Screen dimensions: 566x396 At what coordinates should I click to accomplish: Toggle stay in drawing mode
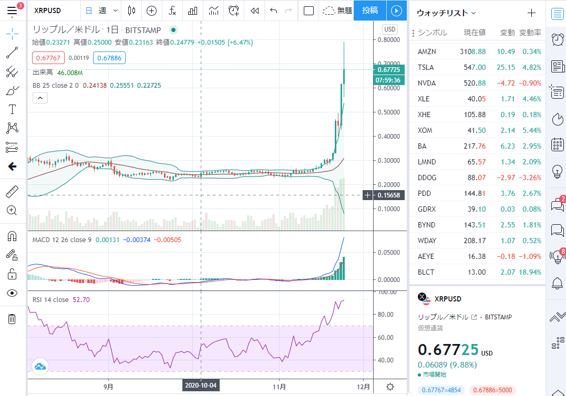click(12, 255)
